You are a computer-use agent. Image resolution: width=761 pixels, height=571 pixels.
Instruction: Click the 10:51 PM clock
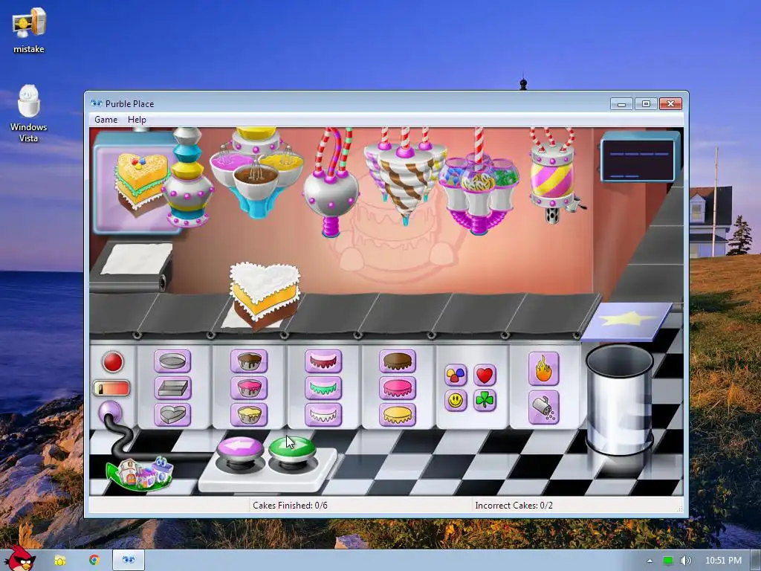tap(723, 561)
